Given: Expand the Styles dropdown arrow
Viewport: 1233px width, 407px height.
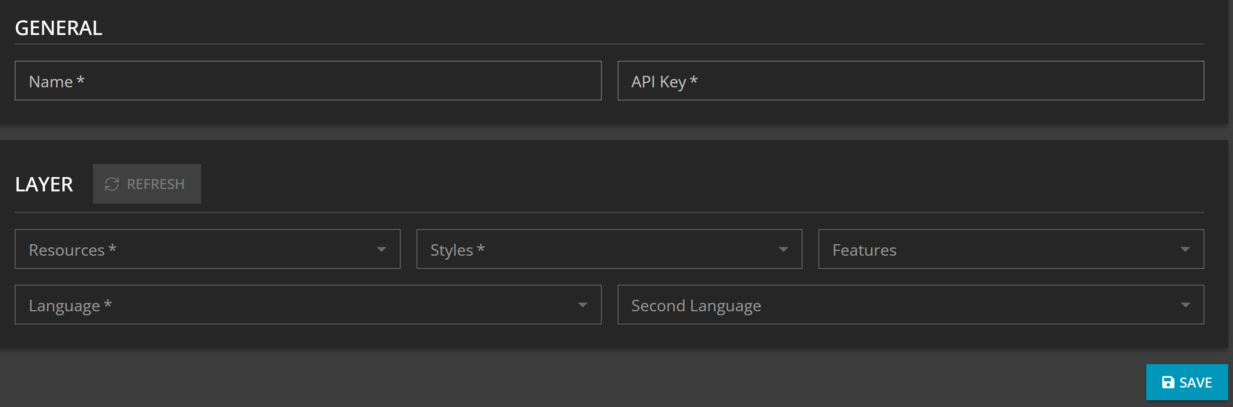Looking at the screenshot, I should coord(783,249).
